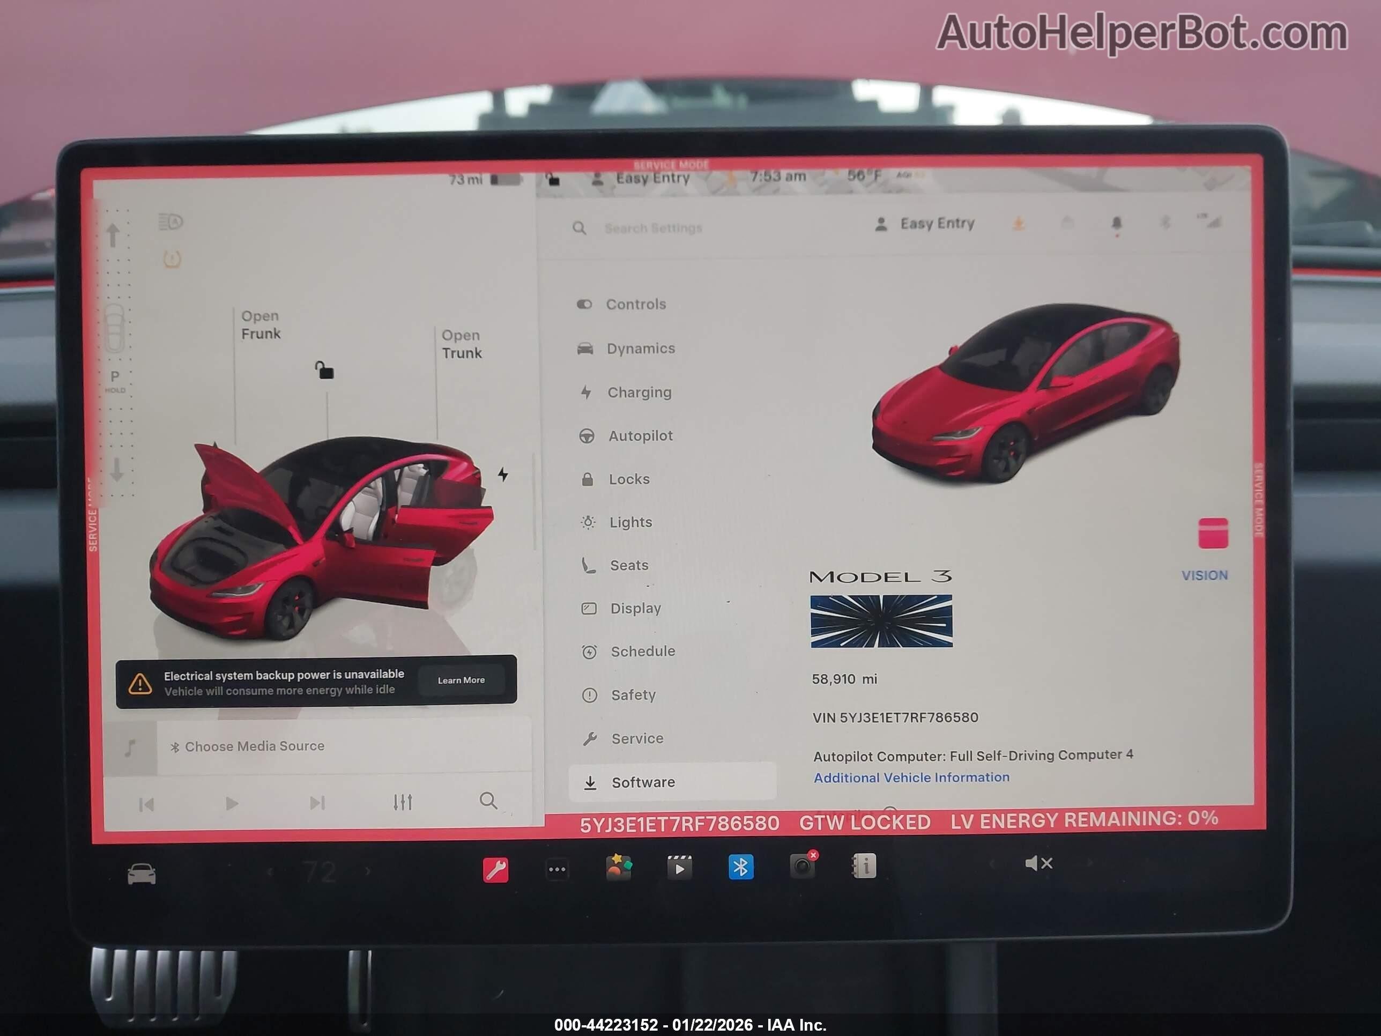
Task: Unmute the volume speaker icon
Action: click(1038, 863)
